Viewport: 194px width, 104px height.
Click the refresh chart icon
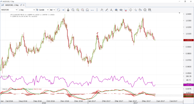coord(58,10)
